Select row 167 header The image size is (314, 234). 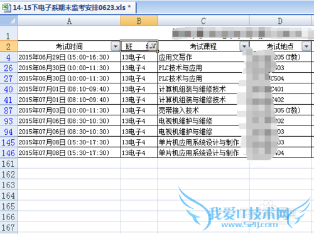coord(9,228)
